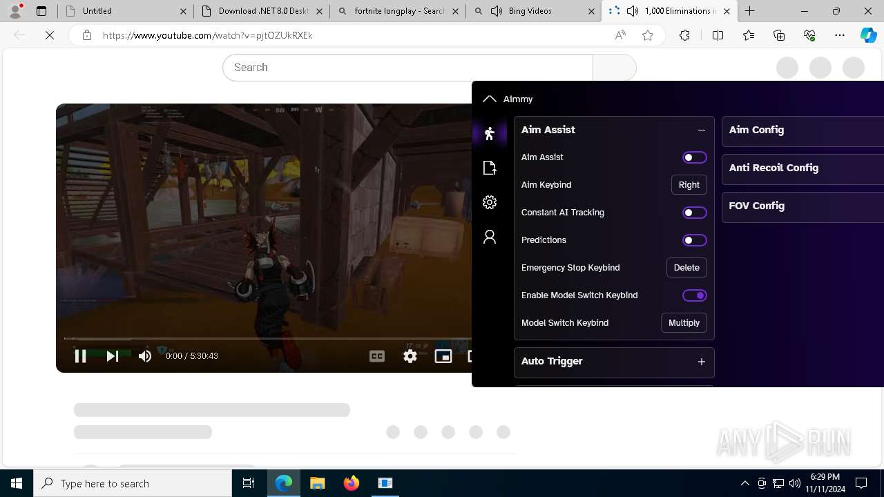This screenshot has width=884, height=497.
Task: Open the Favorites list
Action: 749,35
